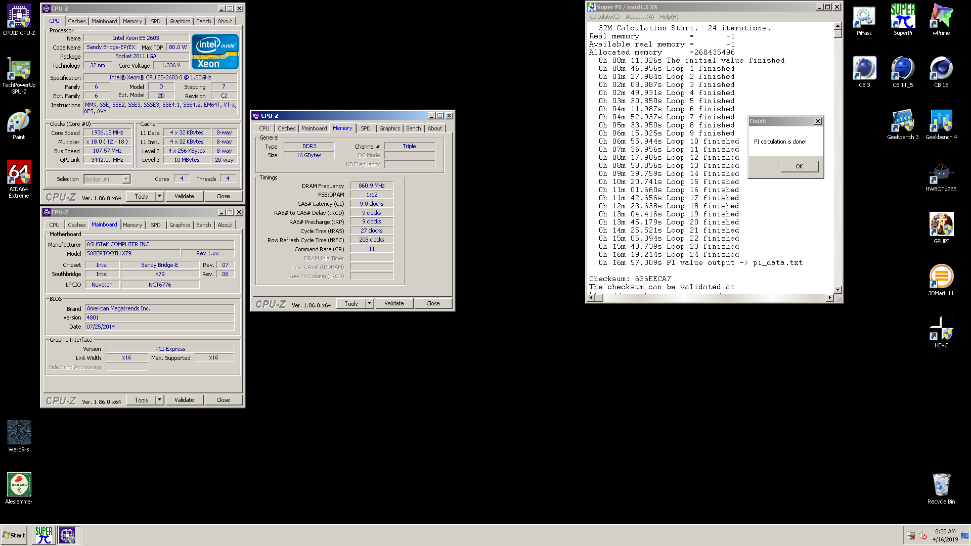Click the Channel # value Triple
The width and height of the screenshot is (971, 546).
pos(409,146)
